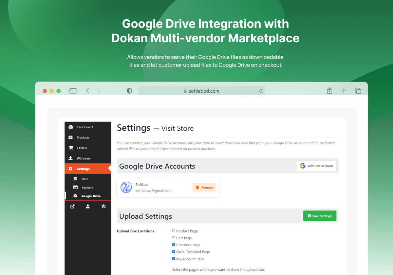Click the Google Drive logo icon in sidebar
The height and width of the screenshot is (275, 393).
pyautogui.click(x=75, y=196)
